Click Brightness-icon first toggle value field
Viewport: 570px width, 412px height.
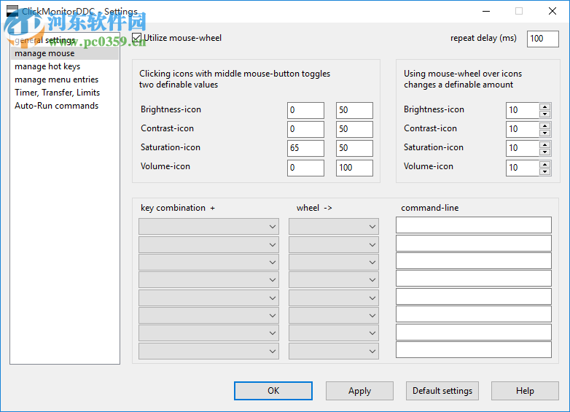[305, 110]
